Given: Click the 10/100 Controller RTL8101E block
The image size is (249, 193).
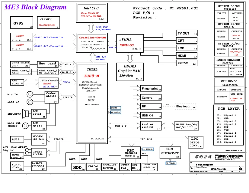Looking at the screenshot, I should (x=48, y=83).
